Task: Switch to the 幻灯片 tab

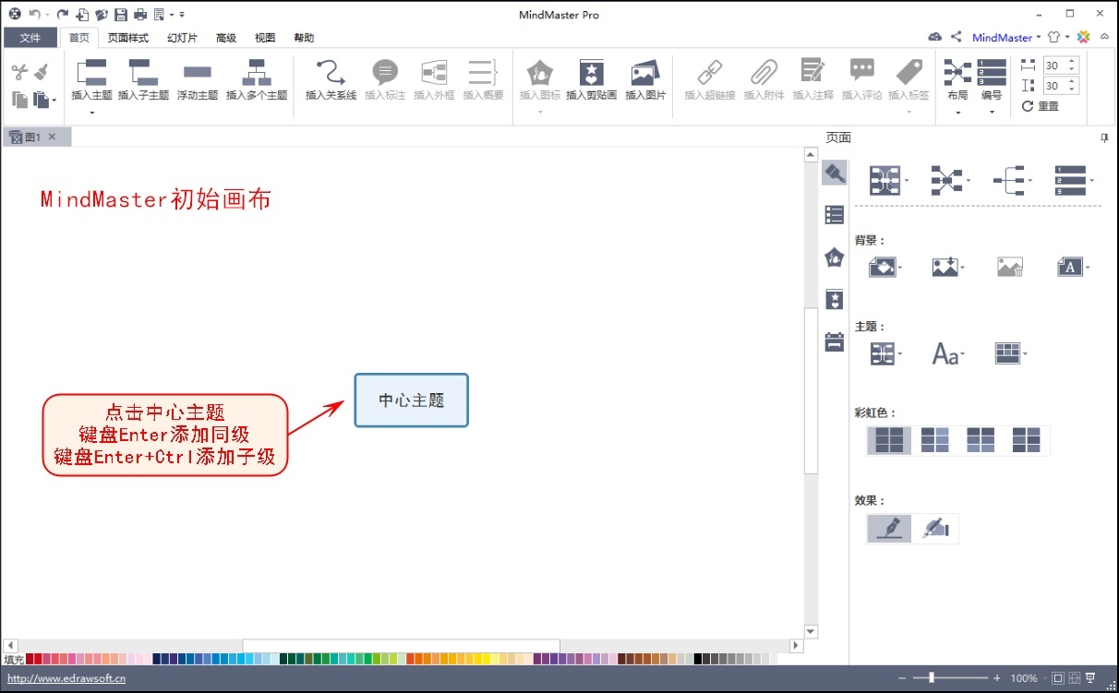Action: 182,38
